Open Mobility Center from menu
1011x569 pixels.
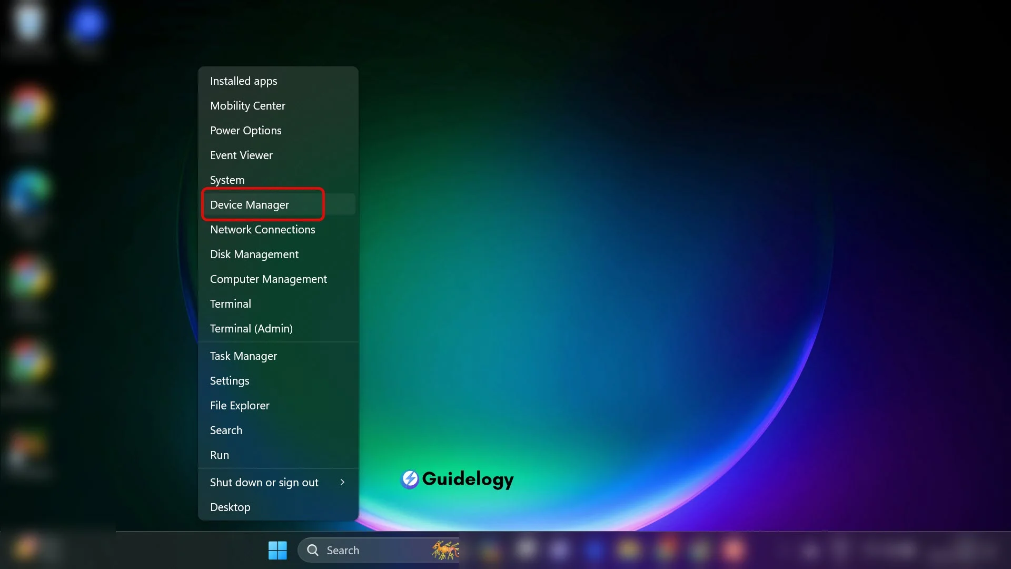click(x=248, y=105)
